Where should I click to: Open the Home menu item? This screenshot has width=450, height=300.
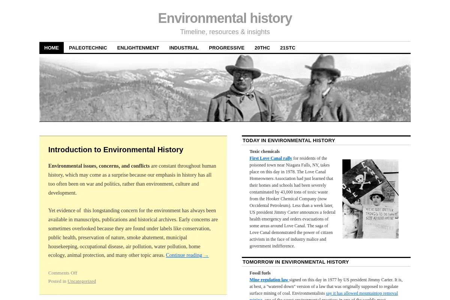(x=51, y=48)
